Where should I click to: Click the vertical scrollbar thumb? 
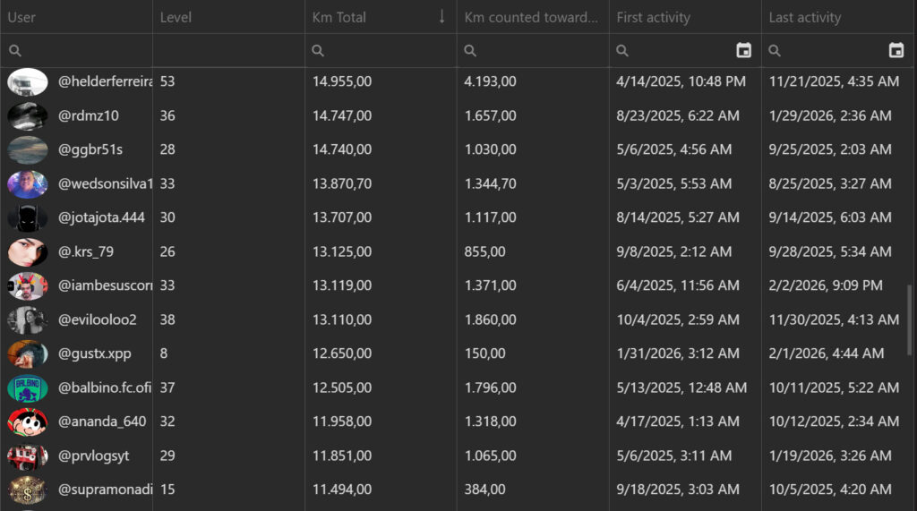click(911, 320)
